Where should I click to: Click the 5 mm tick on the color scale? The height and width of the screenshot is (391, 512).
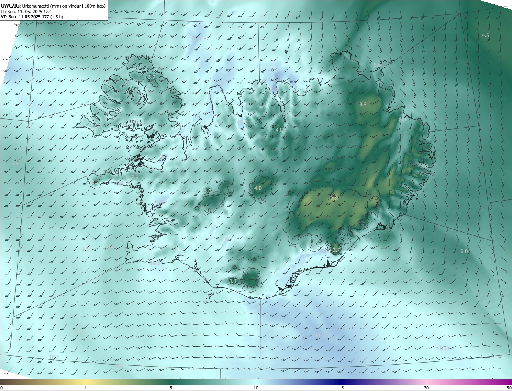tap(171, 388)
